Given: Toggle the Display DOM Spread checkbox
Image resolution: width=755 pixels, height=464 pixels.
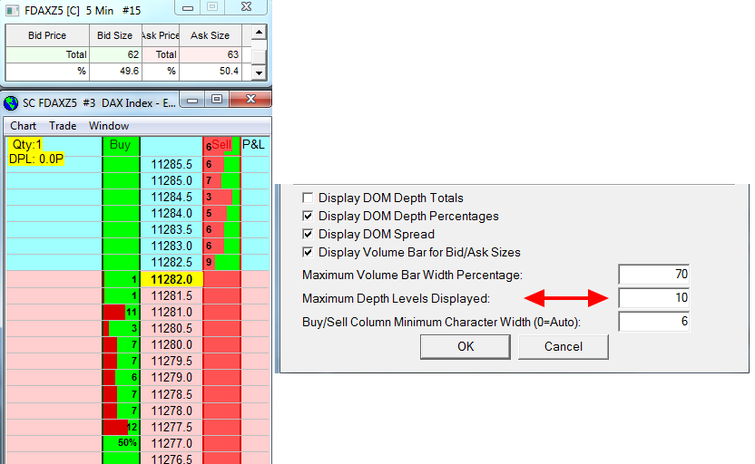Looking at the screenshot, I should (x=308, y=234).
